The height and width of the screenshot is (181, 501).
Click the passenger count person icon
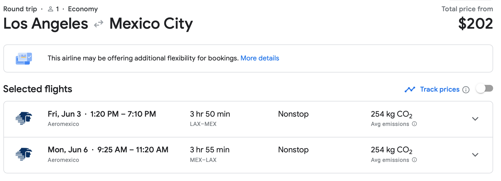[51, 9]
